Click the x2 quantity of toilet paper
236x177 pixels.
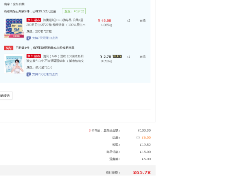(129, 20)
